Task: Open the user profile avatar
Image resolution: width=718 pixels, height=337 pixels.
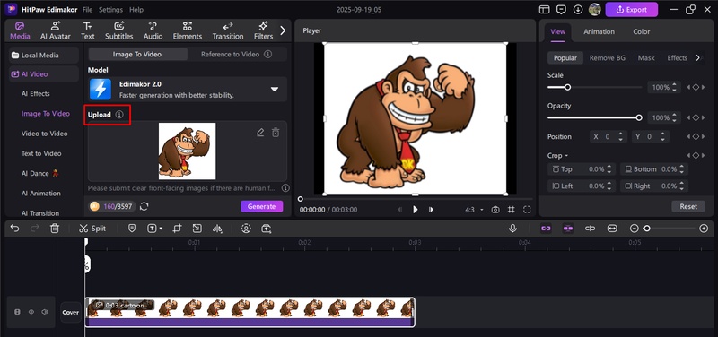Action: click(x=595, y=10)
